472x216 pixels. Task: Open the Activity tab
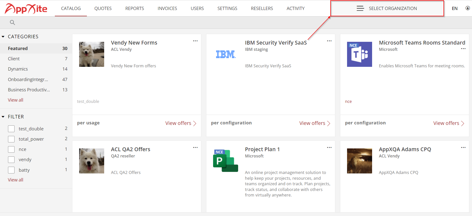296,9
